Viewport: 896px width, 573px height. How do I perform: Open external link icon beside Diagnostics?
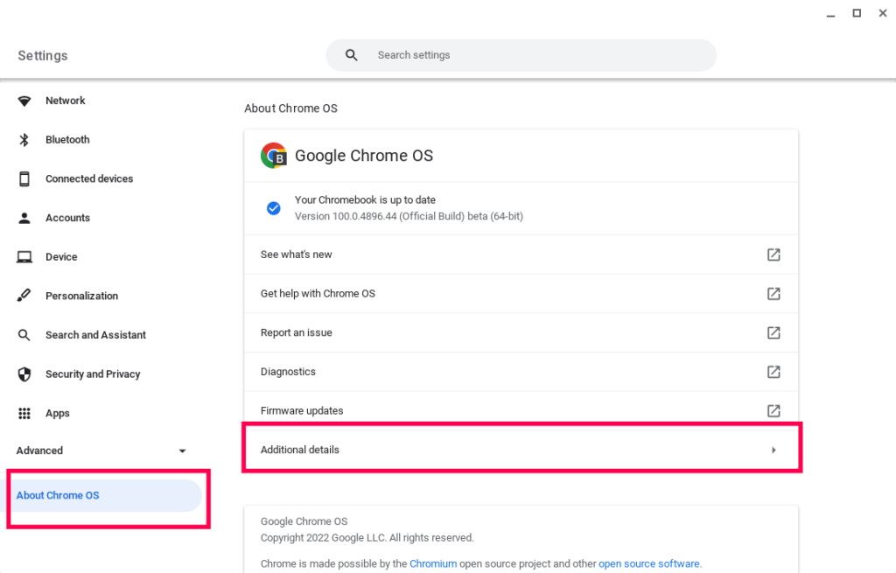[773, 372]
